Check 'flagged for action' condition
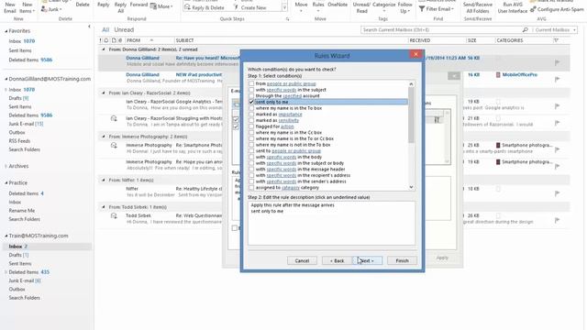This screenshot has width=587, height=330. click(251, 126)
